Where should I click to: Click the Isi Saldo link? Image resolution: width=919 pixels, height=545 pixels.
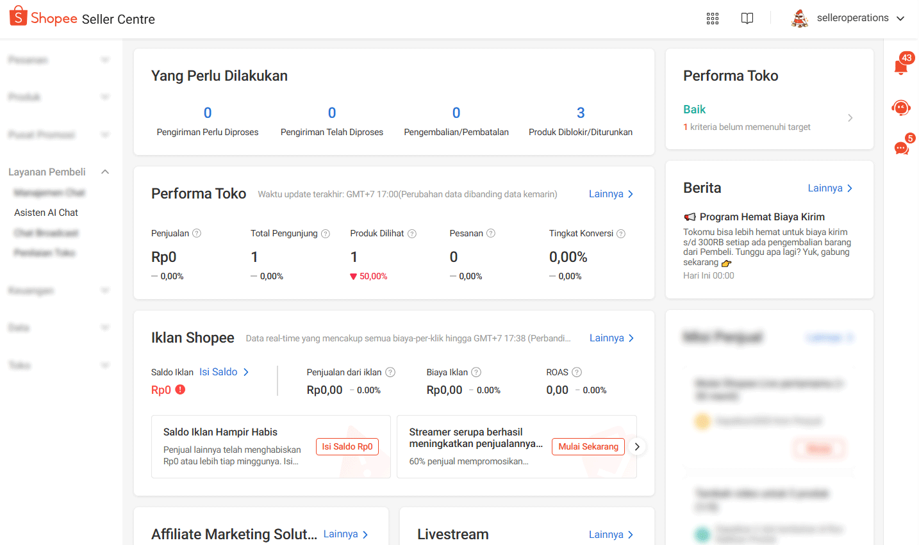(x=224, y=372)
